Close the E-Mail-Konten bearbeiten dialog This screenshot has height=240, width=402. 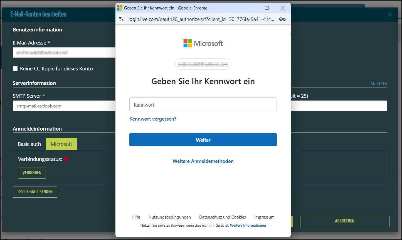(x=390, y=14)
